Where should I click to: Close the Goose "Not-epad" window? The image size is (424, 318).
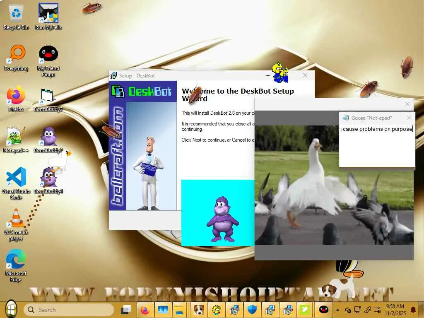coord(409,118)
